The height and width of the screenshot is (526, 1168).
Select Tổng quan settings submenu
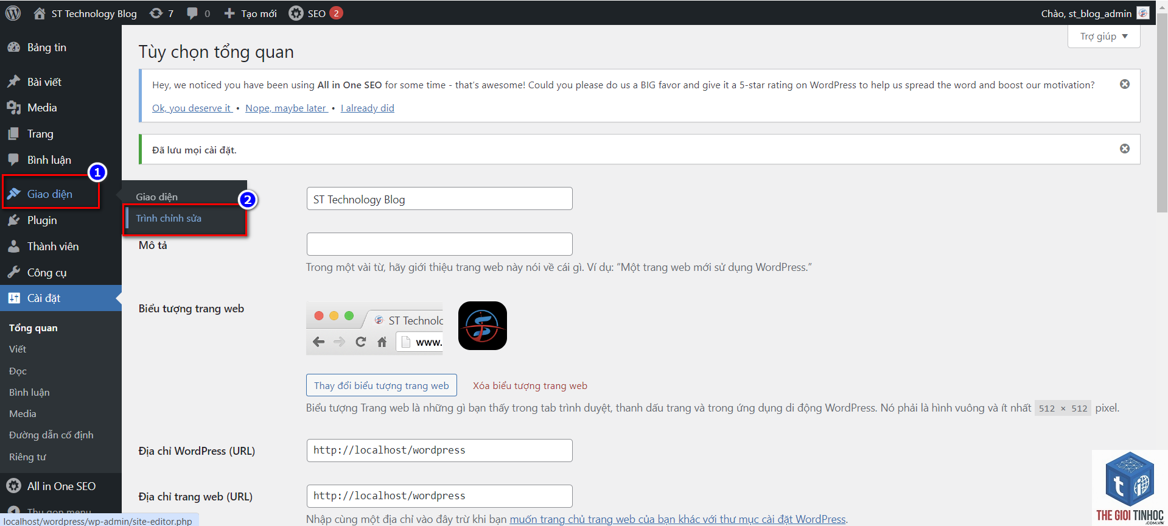tap(33, 328)
